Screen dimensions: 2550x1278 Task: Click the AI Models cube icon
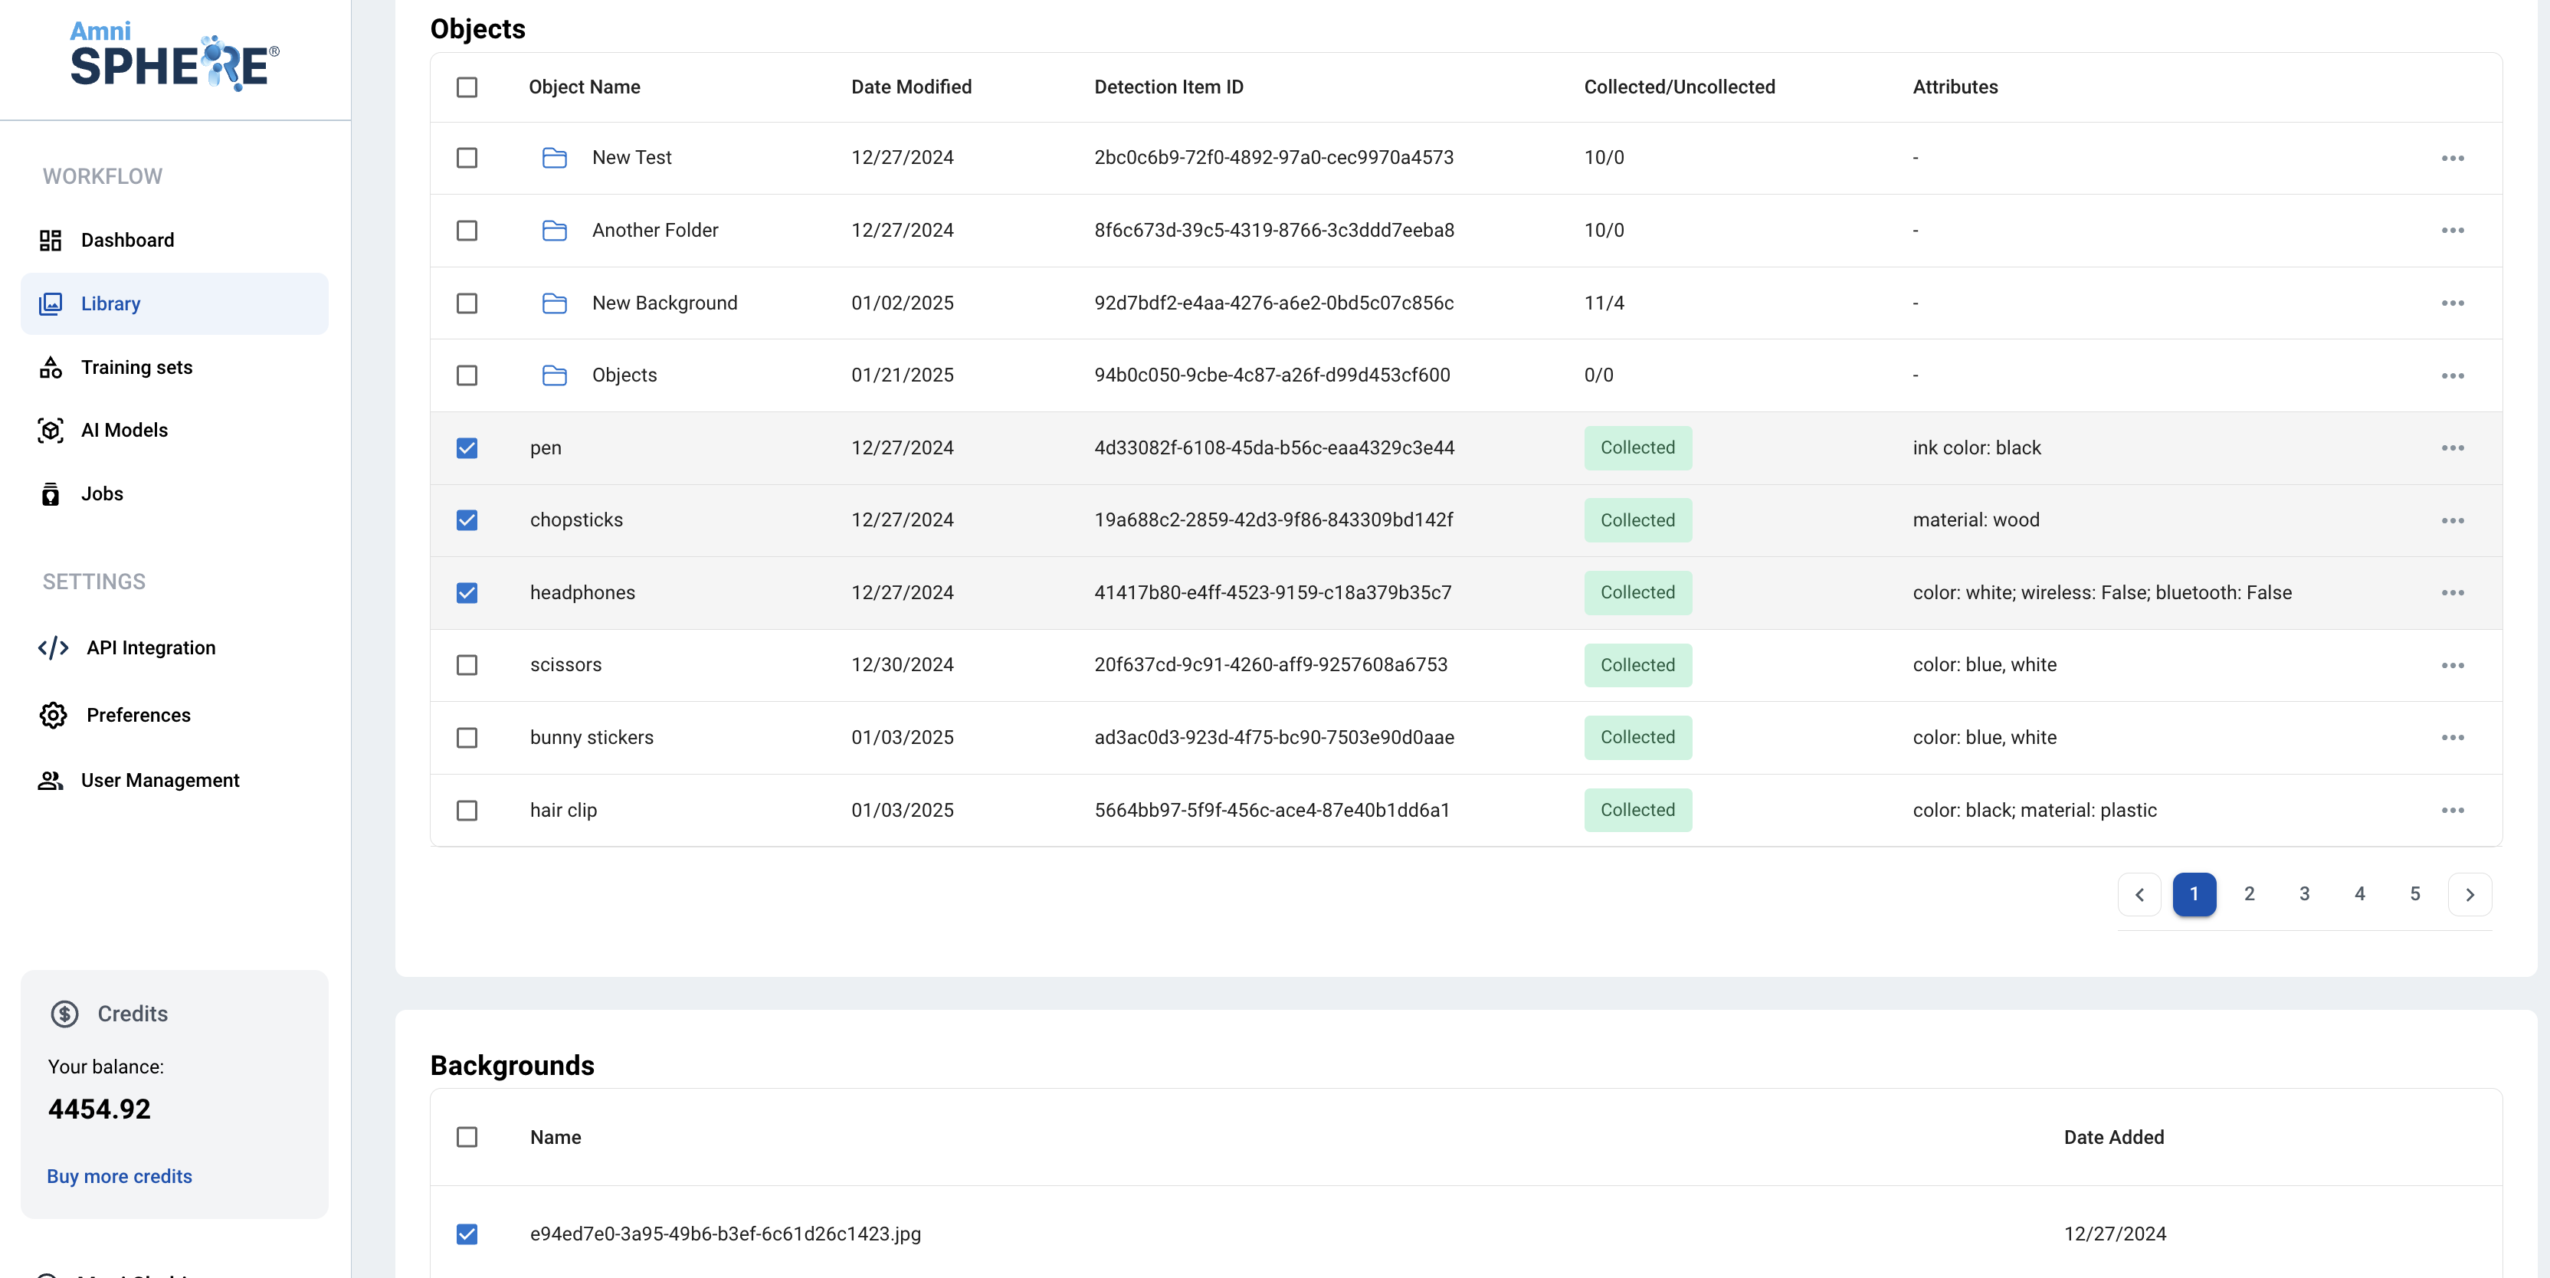pos(51,431)
